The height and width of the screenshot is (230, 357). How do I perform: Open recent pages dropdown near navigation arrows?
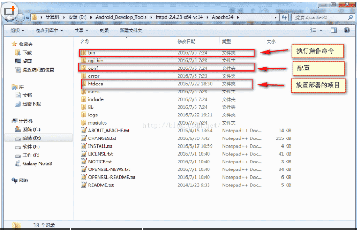point(27,17)
